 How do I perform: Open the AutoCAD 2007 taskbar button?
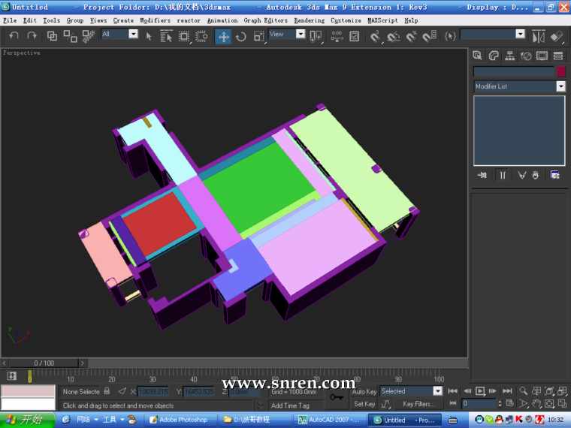click(328, 420)
